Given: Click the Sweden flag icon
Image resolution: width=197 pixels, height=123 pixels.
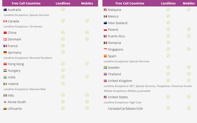Looking at the screenshot, I should (x=105, y=68).
